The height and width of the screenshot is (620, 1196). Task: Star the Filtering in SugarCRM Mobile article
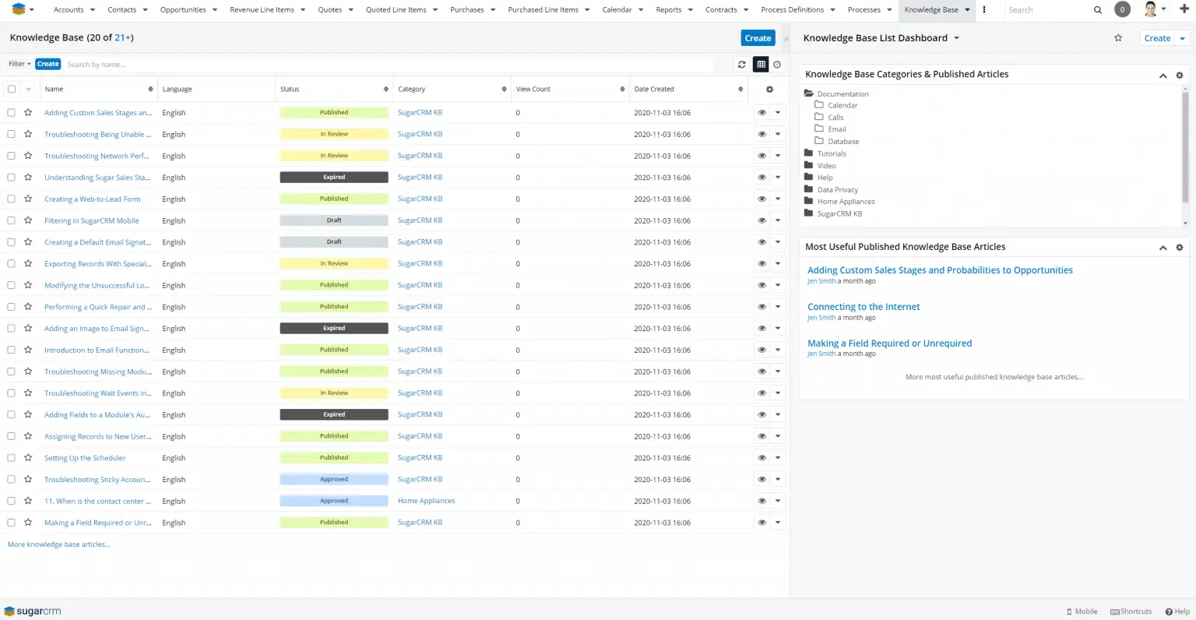[28, 220]
